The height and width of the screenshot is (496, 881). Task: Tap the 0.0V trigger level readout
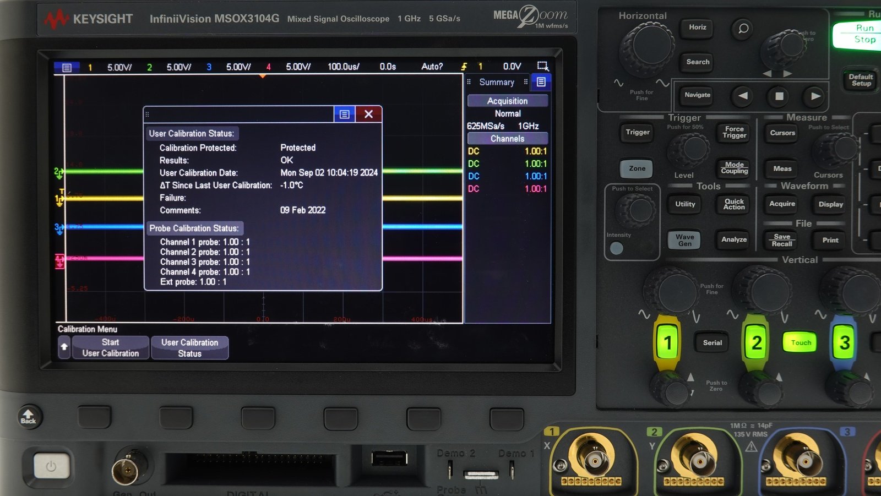[x=512, y=66]
